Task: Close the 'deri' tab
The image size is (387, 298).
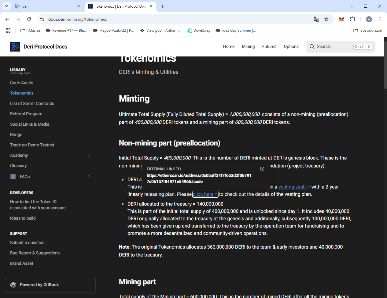Action: (79, 6)
